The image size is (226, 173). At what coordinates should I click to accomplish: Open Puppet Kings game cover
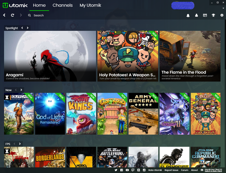point(81,113)
